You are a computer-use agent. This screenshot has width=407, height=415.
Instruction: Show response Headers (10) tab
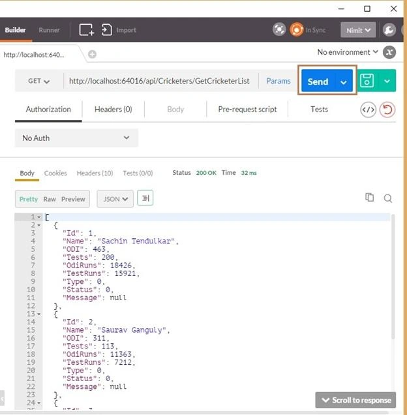click(x=95, y=173)
